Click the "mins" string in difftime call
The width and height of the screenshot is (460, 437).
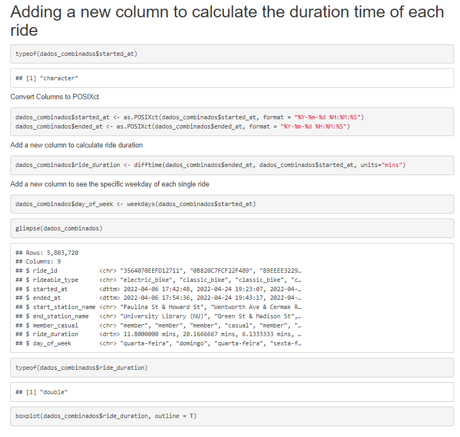pyautogui.click(x=392, y=165)
